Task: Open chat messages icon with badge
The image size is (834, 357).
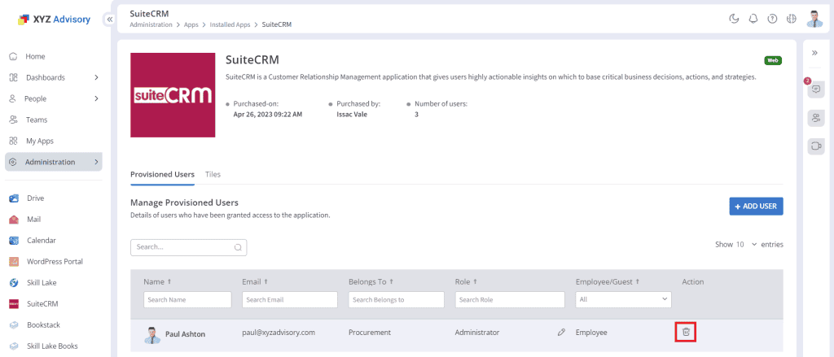Action: tap(815, 89)
